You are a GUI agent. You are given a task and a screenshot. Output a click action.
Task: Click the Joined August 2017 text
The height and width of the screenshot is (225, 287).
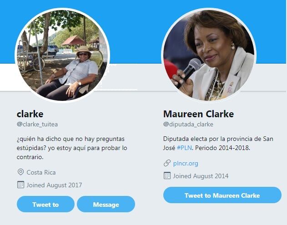pos(54,185)
